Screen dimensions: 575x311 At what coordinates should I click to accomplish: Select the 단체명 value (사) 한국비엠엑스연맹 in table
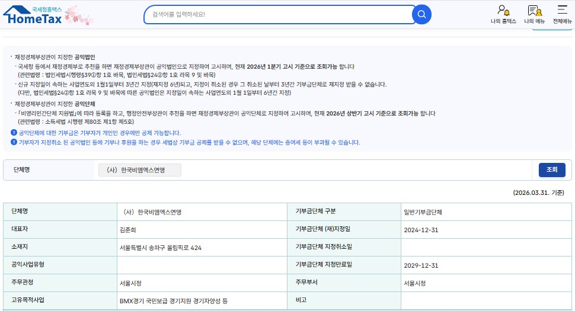tap(152, 212)
